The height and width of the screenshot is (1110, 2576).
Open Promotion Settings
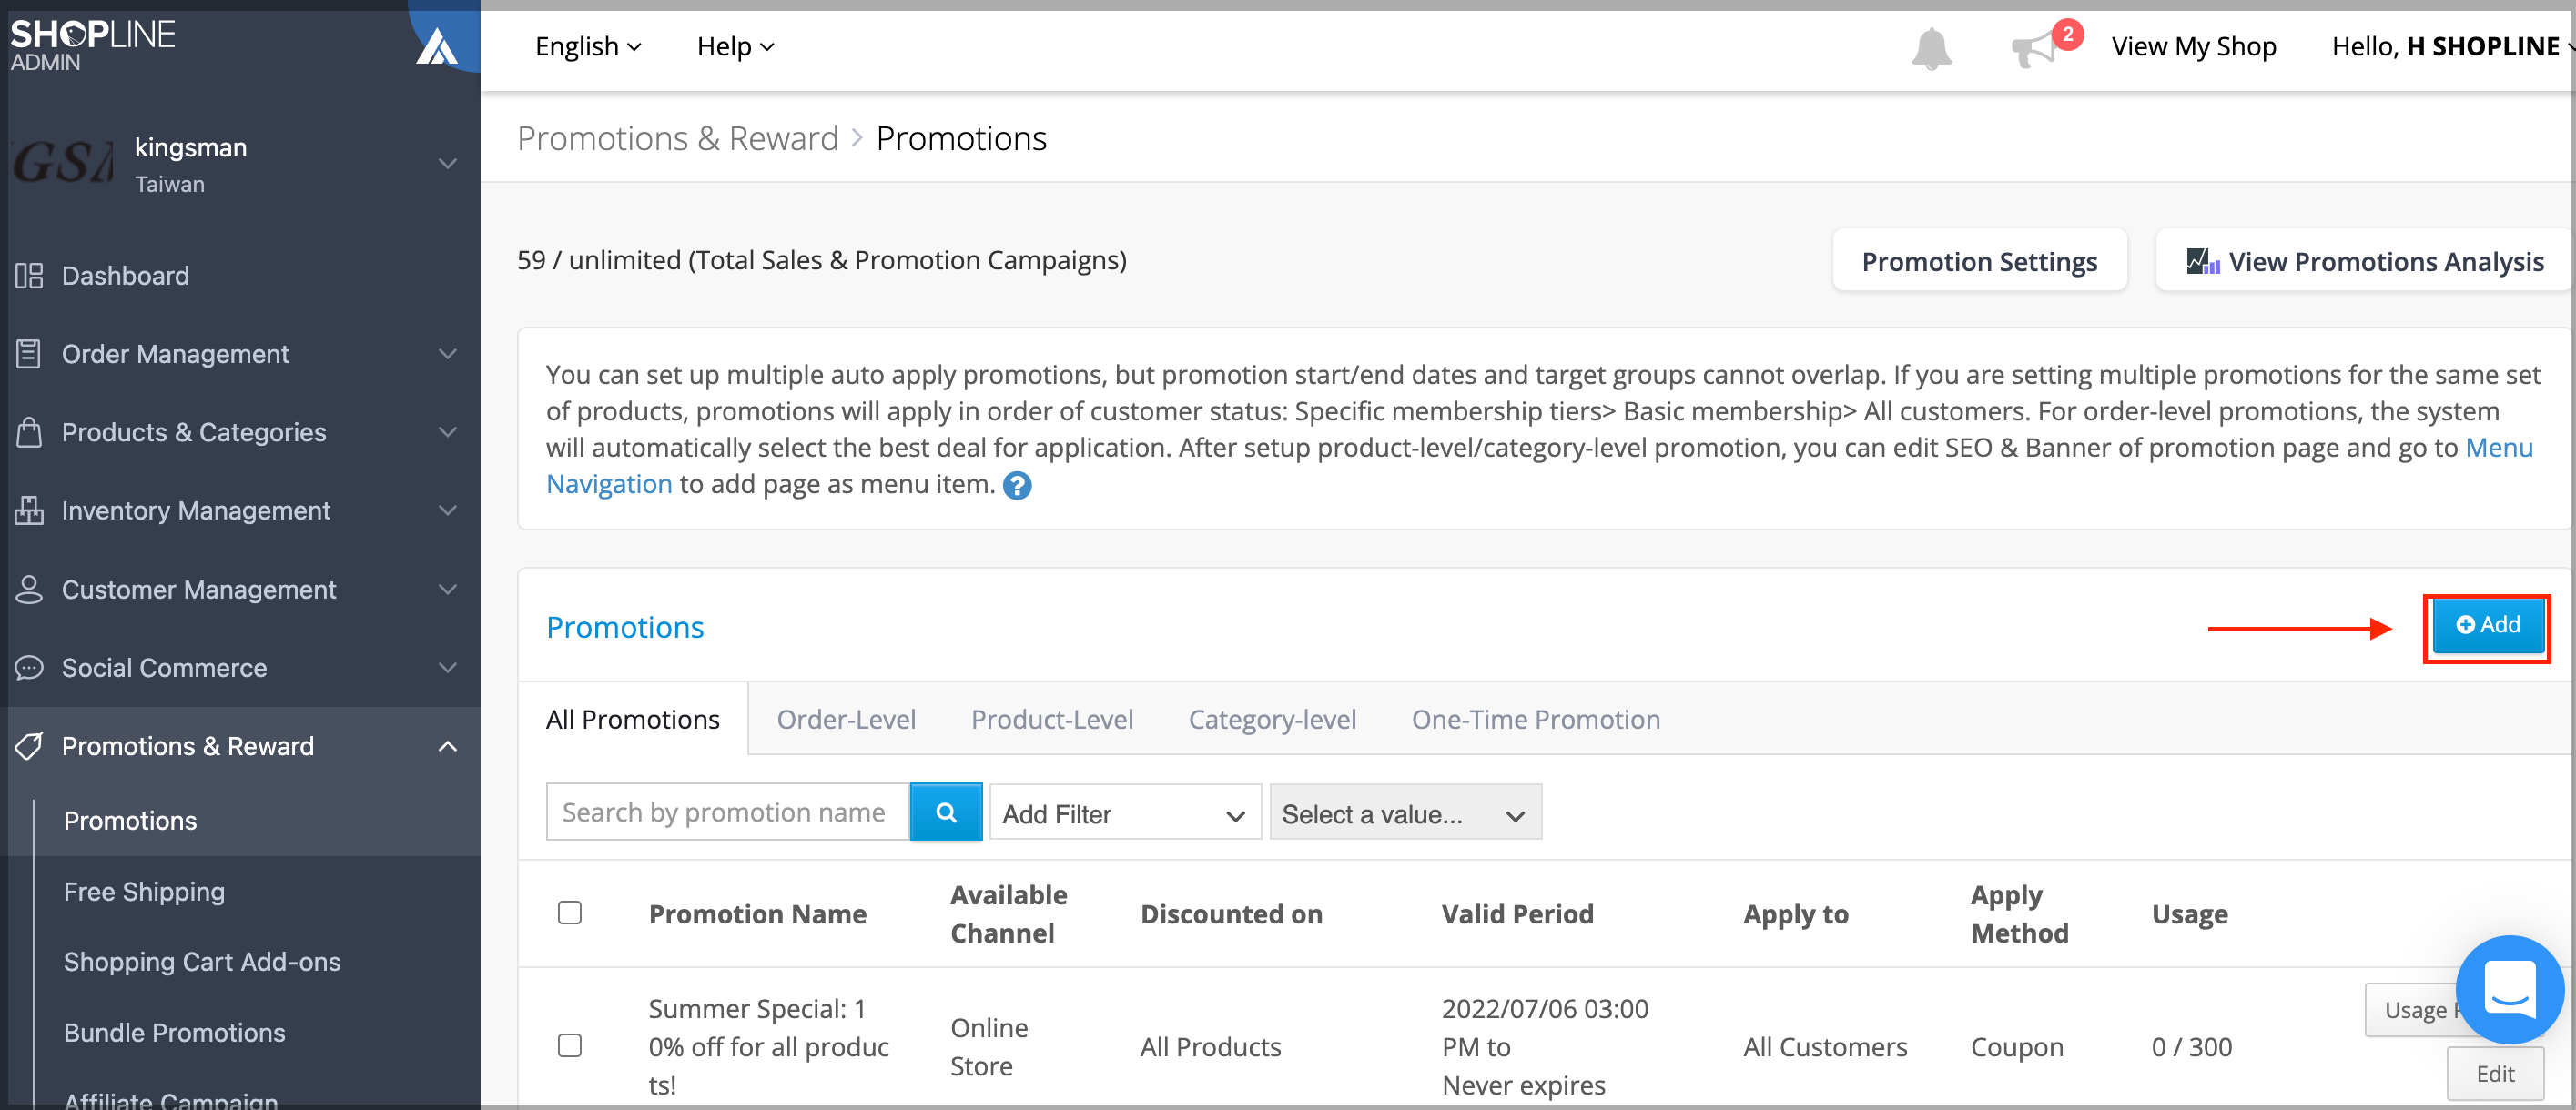[x=1979, y=262]
